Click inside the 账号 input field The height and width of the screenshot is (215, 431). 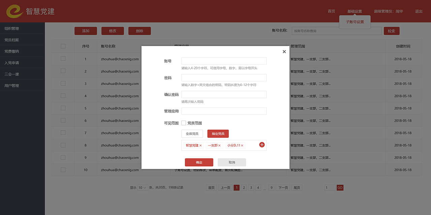tap(224, 61)
